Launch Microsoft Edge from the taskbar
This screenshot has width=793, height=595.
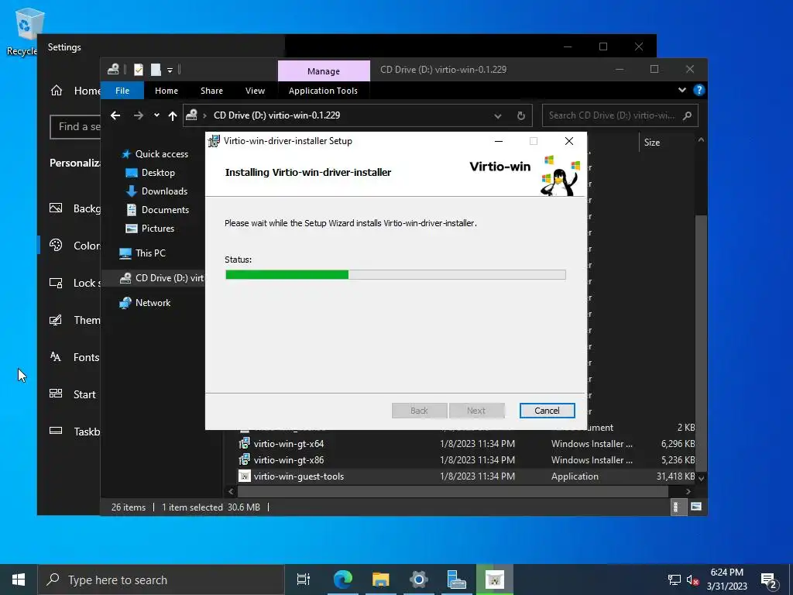[x=342, y=580]
